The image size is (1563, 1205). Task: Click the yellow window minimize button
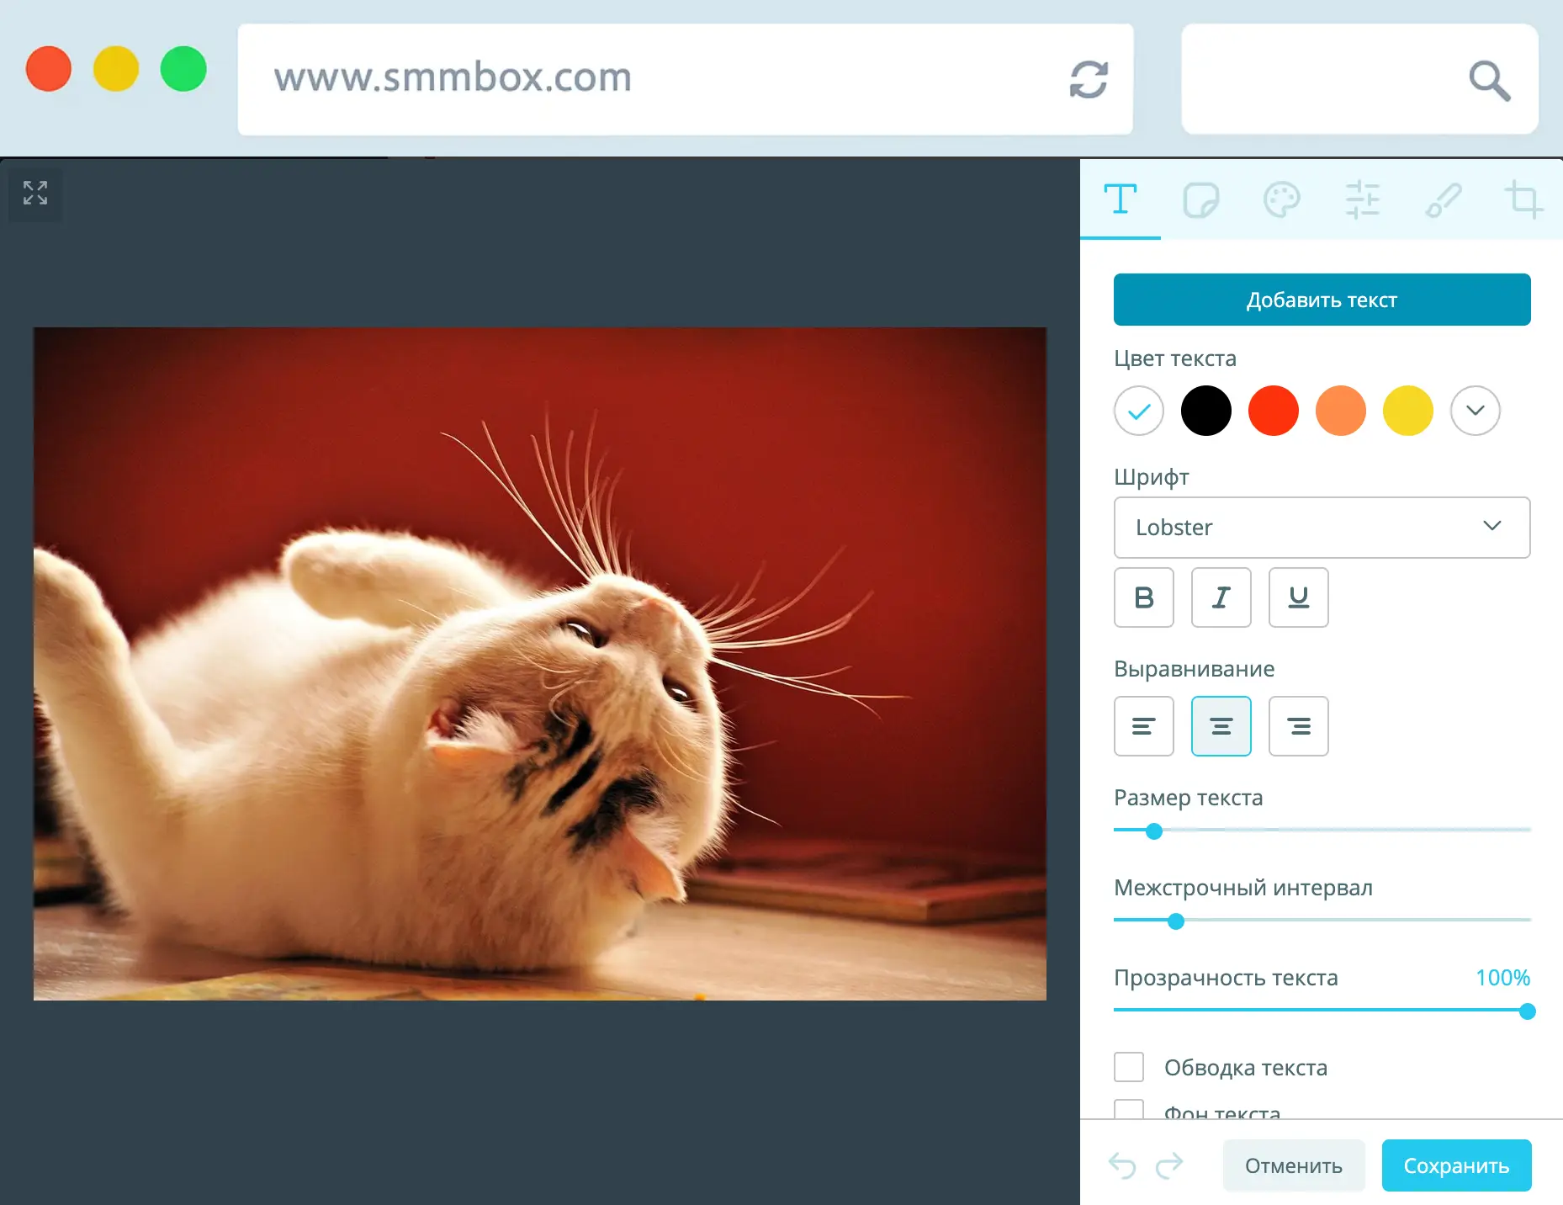(116, 68)
